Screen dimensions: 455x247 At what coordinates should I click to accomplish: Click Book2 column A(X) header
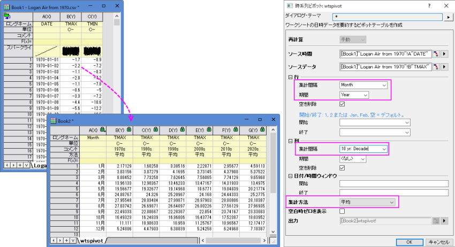pos(93,130)
